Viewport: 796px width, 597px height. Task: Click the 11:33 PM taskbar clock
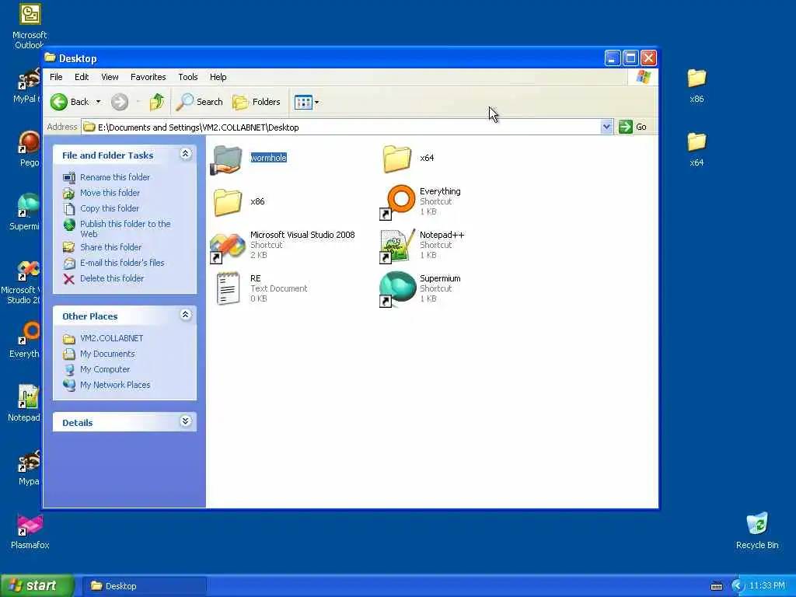(x=767, y=586)
